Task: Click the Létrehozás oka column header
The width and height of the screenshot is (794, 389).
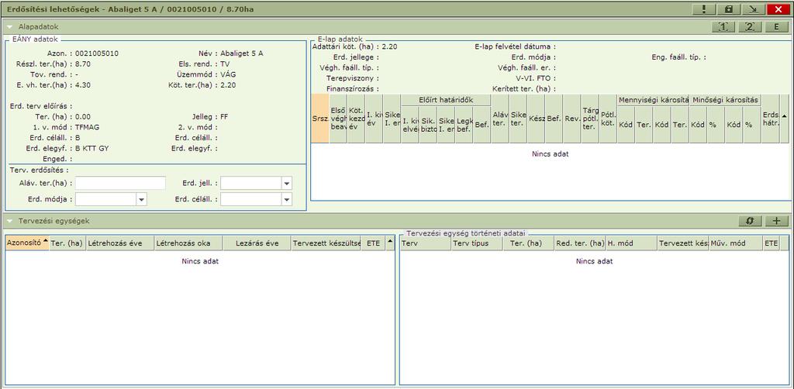Action: (x=188, y=243)
